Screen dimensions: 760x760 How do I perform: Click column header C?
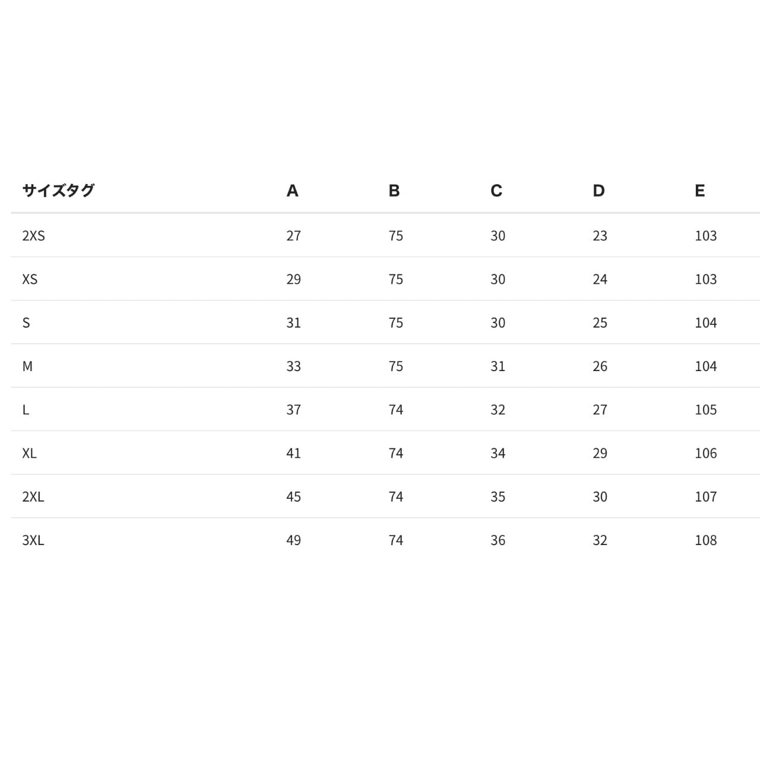pos(496,191)
